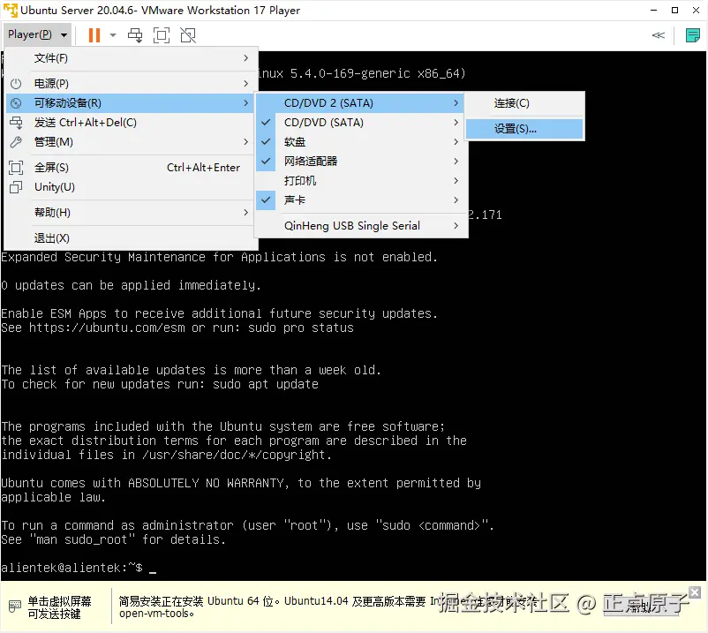Click the fullscreen icon beside 全屏(S)

click(x=16, y=168)
